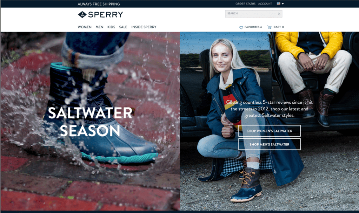Open the Account link
The height and width of the screenshot is (213, 359).
click(x=265, y=4)
